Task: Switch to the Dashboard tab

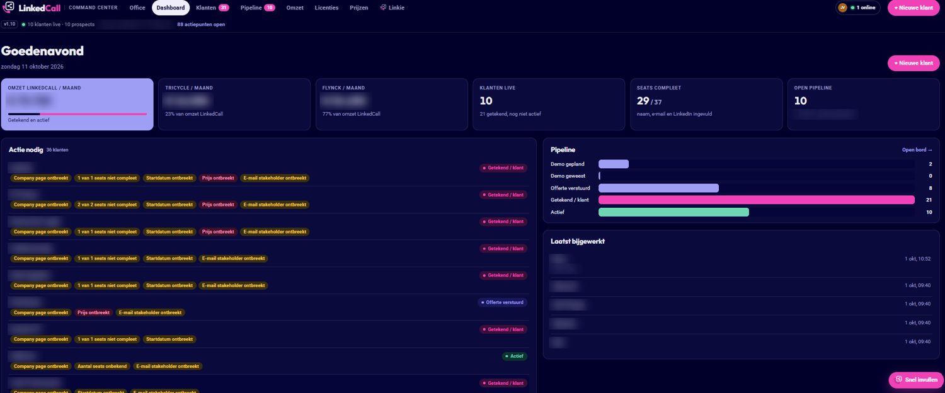Action: click(171, 8)
